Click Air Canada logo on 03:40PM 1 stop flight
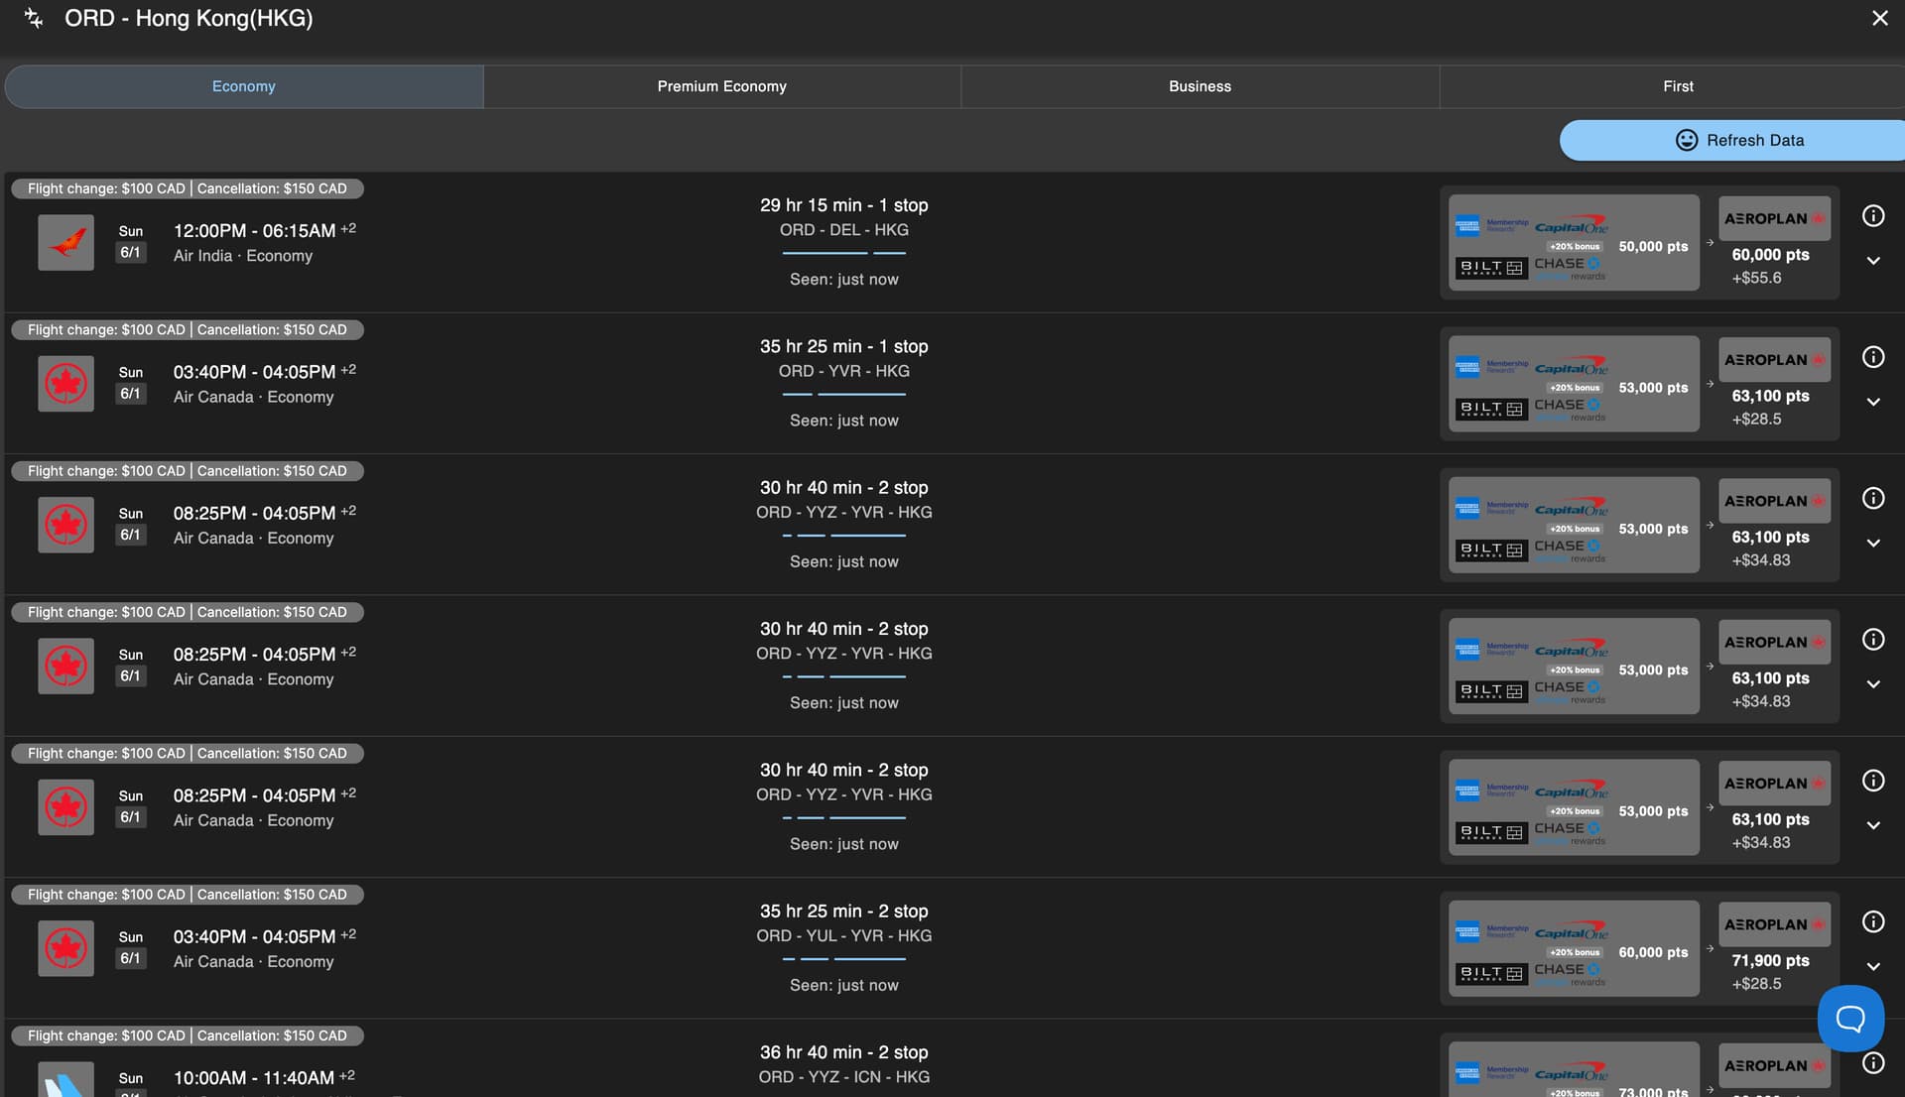Viewport: 1905px width, 1097px height. click(x=66, y=384)
